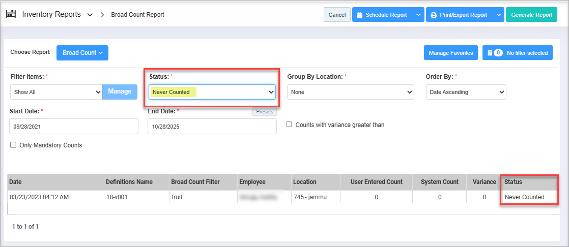Open the Status dropdown showing Never Counted

point(212,92)
